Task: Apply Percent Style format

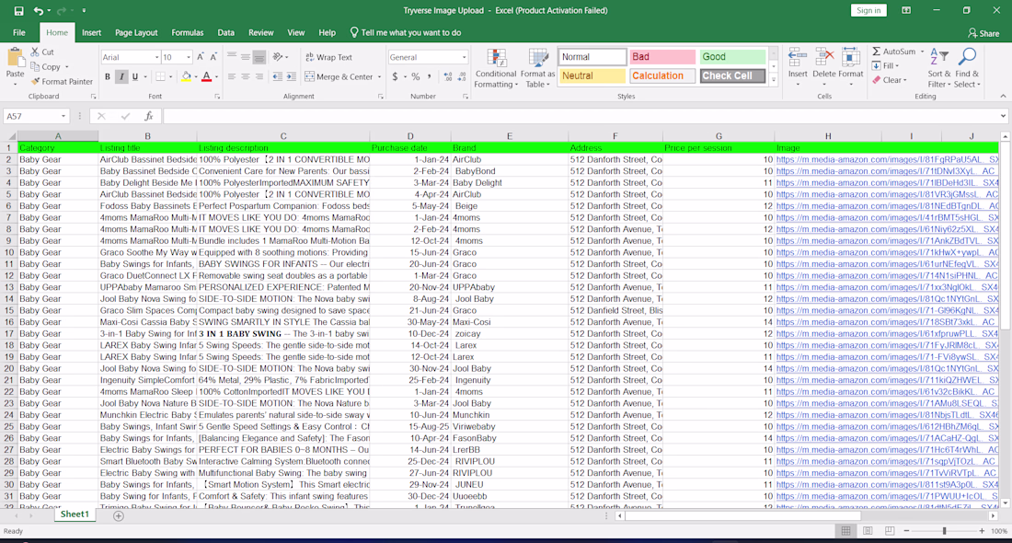Action: (x=416, y=76)
